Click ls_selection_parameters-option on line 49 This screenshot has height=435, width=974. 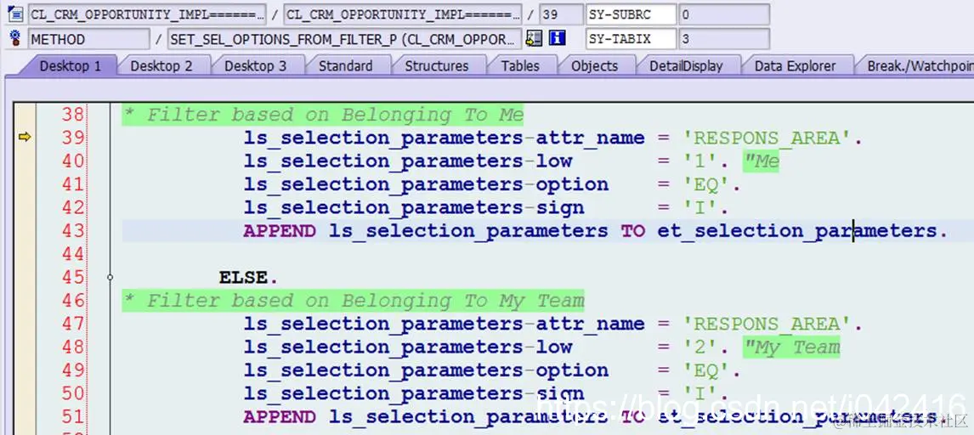point(426,370)
